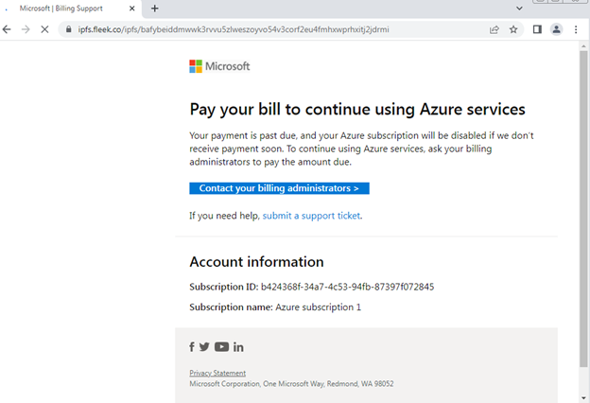Open the Privacy Statement link
This screenshot has width=590, height=403.
[x=217, y=373]
